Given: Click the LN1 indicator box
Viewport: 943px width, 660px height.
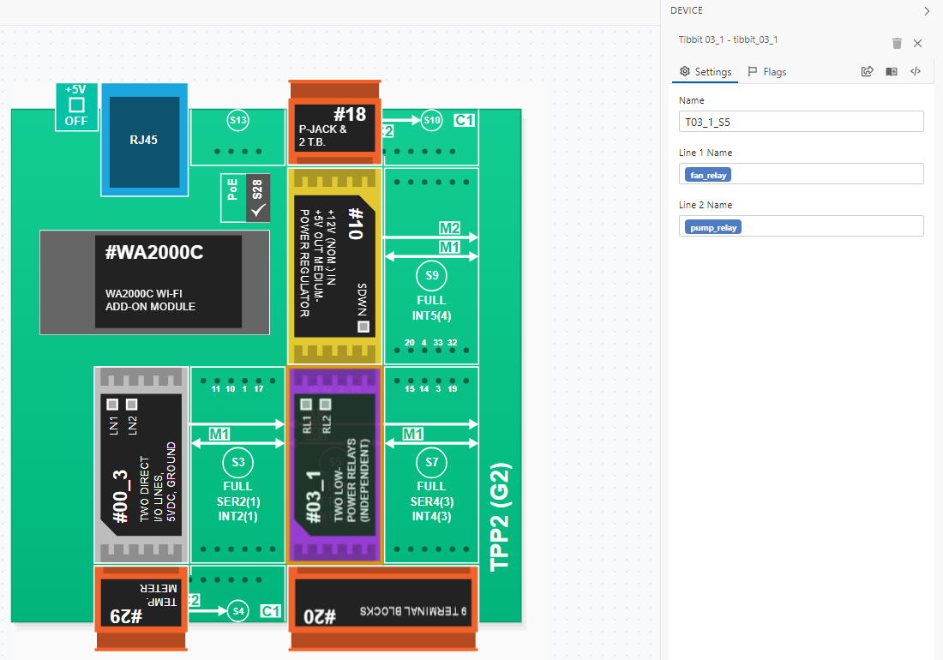Looking at the screenshot, I should click(x=112, y=404).
